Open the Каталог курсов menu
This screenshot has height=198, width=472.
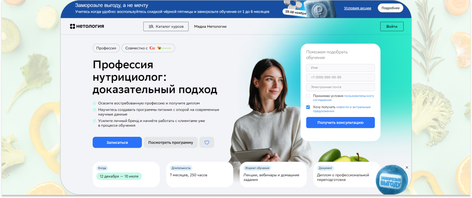tap(166, 27)
